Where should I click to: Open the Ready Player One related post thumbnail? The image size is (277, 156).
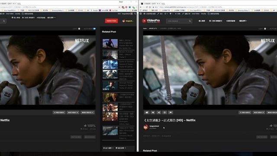click(x=110, y=55)
